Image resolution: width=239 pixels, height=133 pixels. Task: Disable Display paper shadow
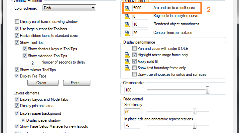(x=23, y=120)
